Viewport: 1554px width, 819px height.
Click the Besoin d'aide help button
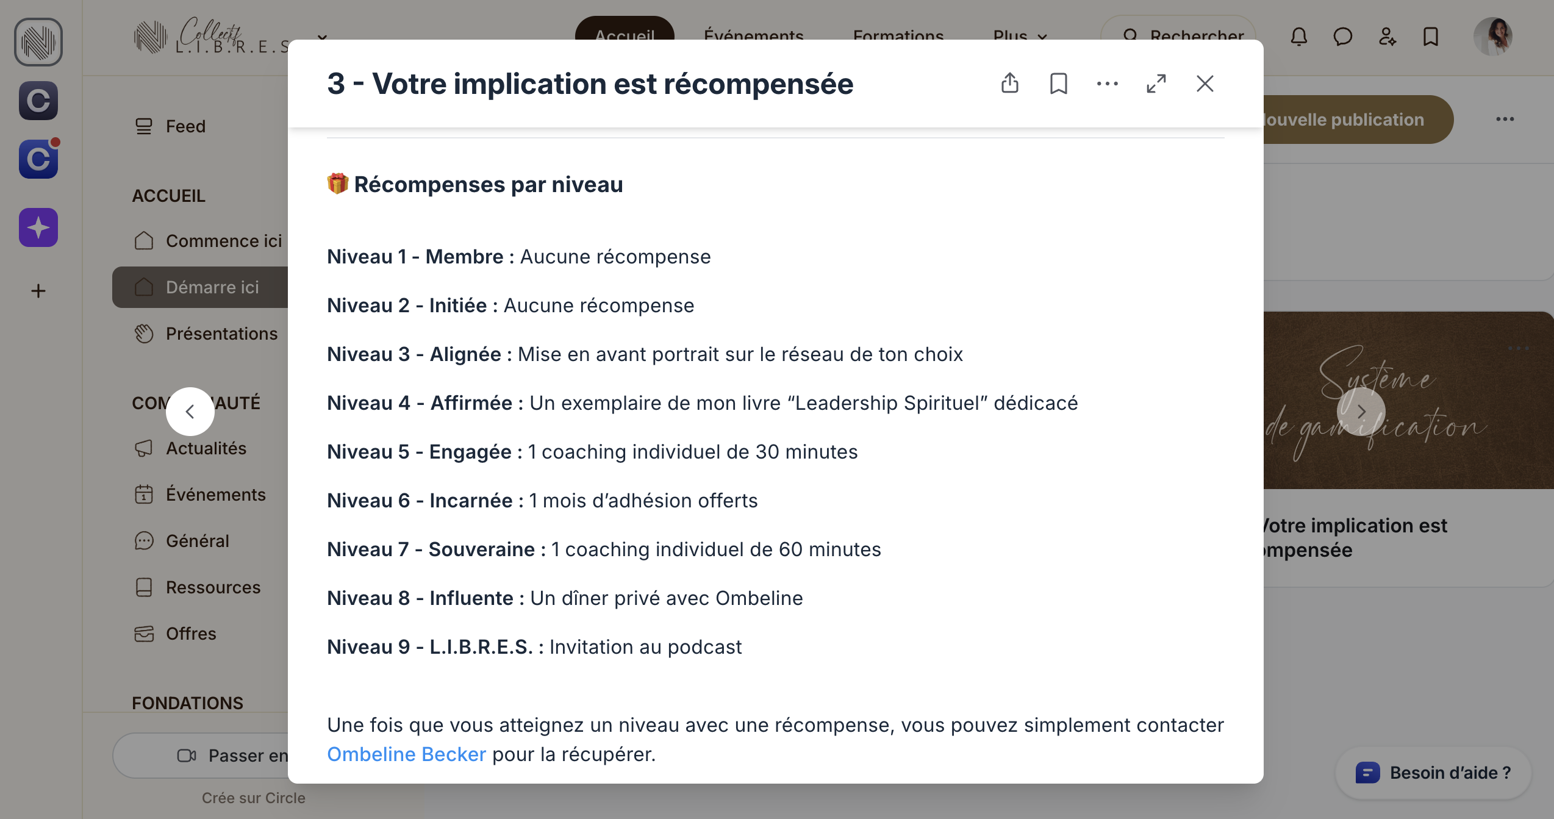point(1434,773)
